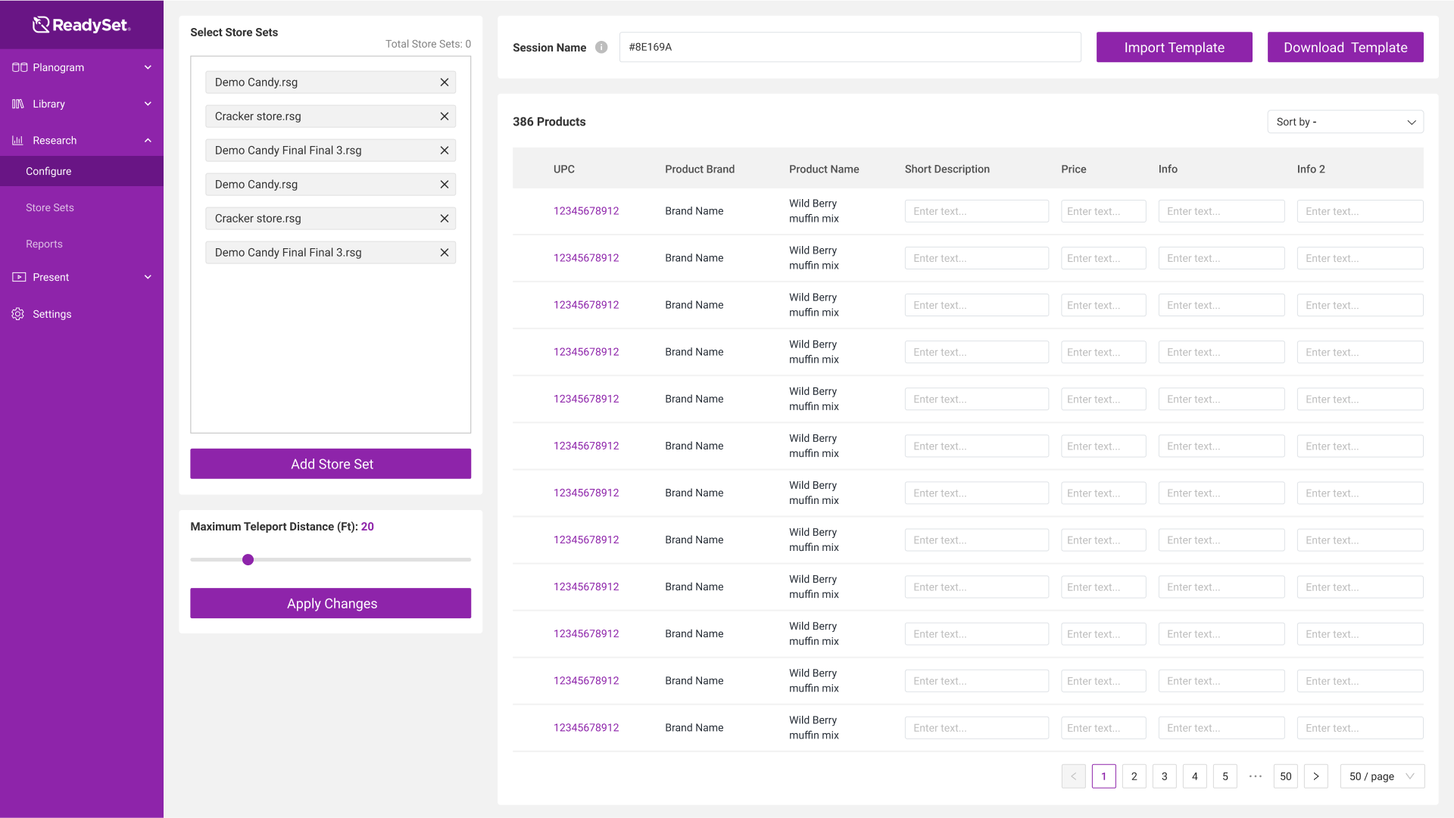Expand the Planogram menu chevron
This screenshot has height=818, width=1454.
click(148, 67)
